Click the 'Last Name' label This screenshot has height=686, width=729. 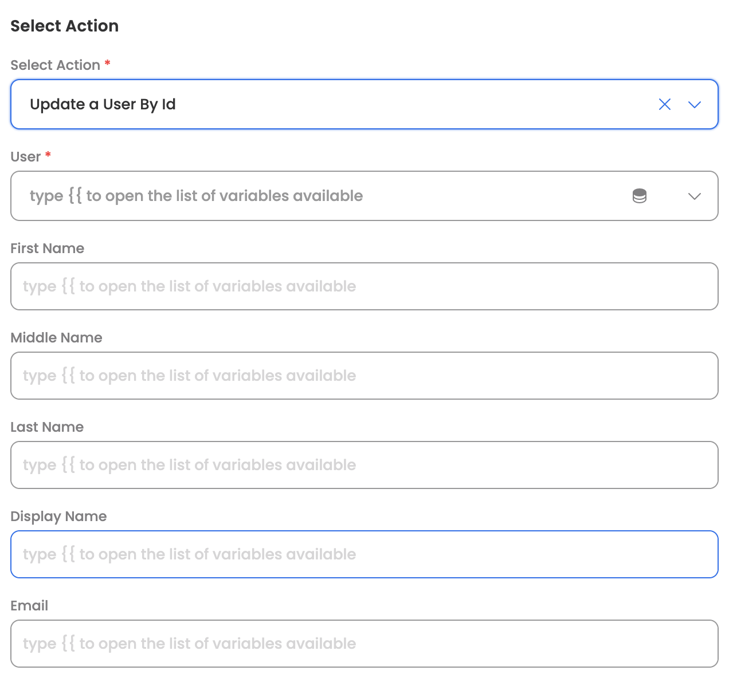[47, 427]
